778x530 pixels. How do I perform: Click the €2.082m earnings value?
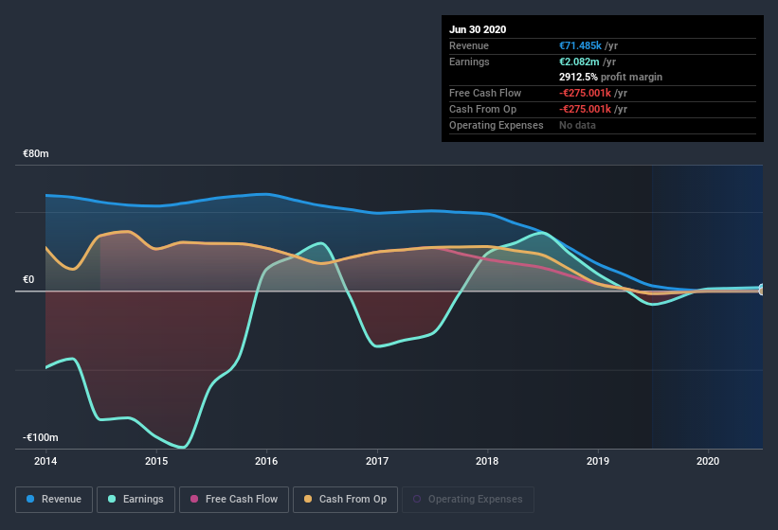coord(579,62)
